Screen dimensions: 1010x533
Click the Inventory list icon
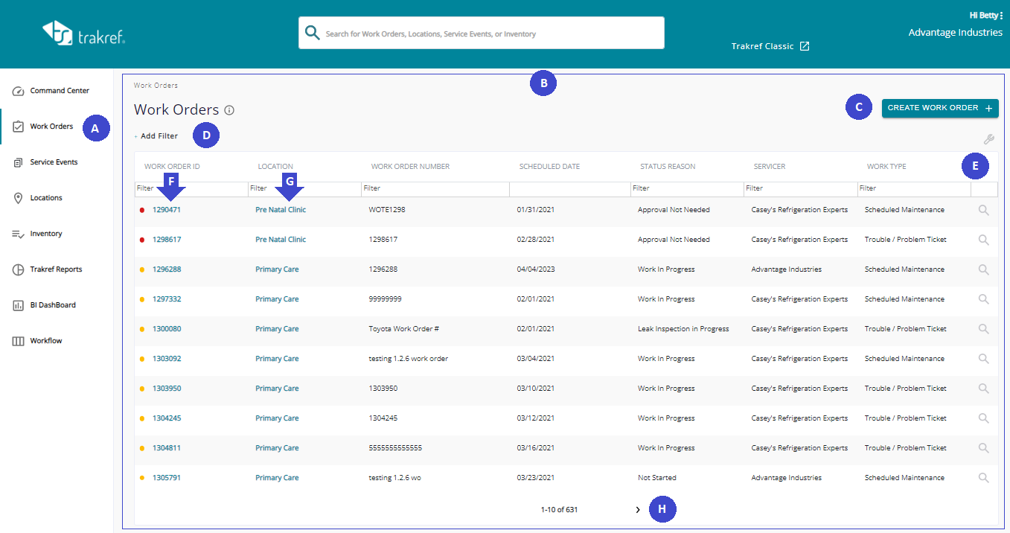point(19,234)
